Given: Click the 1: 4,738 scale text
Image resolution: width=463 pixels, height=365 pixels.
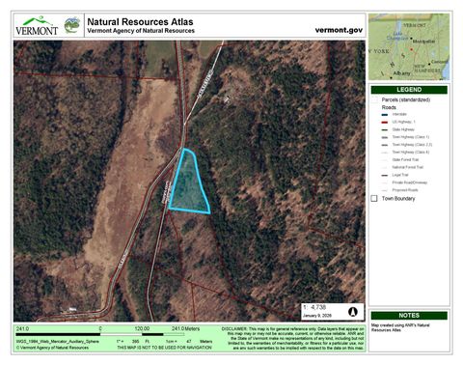Looking at the screenshot, I should [x=314, y=307].
